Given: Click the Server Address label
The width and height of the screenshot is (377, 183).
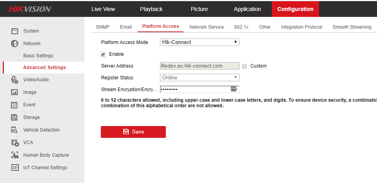Looking at the screenshot, I should (117, 66).
